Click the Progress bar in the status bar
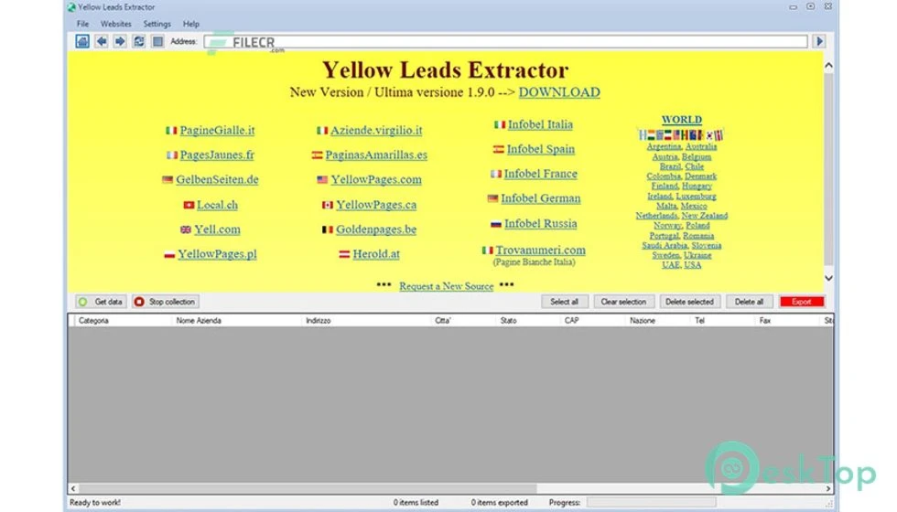This screenshot has width=897, height=512. click(x=651, y=502)
